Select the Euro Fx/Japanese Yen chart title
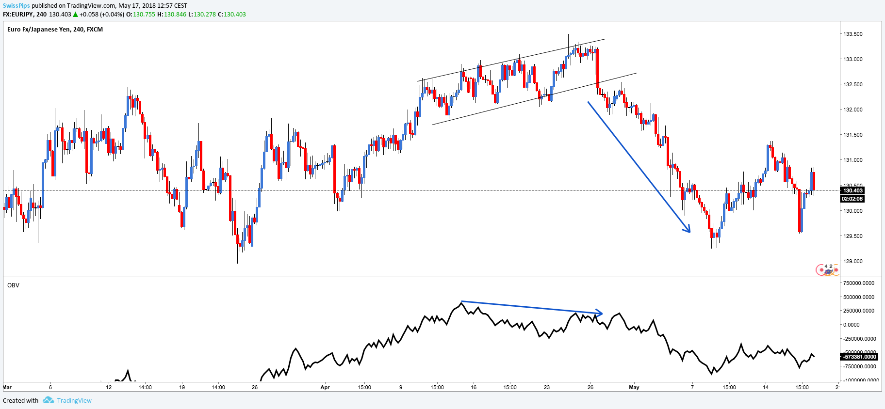The image size is (885, 409). pos(55,29)
